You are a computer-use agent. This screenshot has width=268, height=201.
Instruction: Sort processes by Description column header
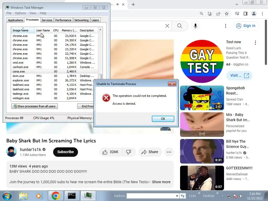(x=88, y=30)
